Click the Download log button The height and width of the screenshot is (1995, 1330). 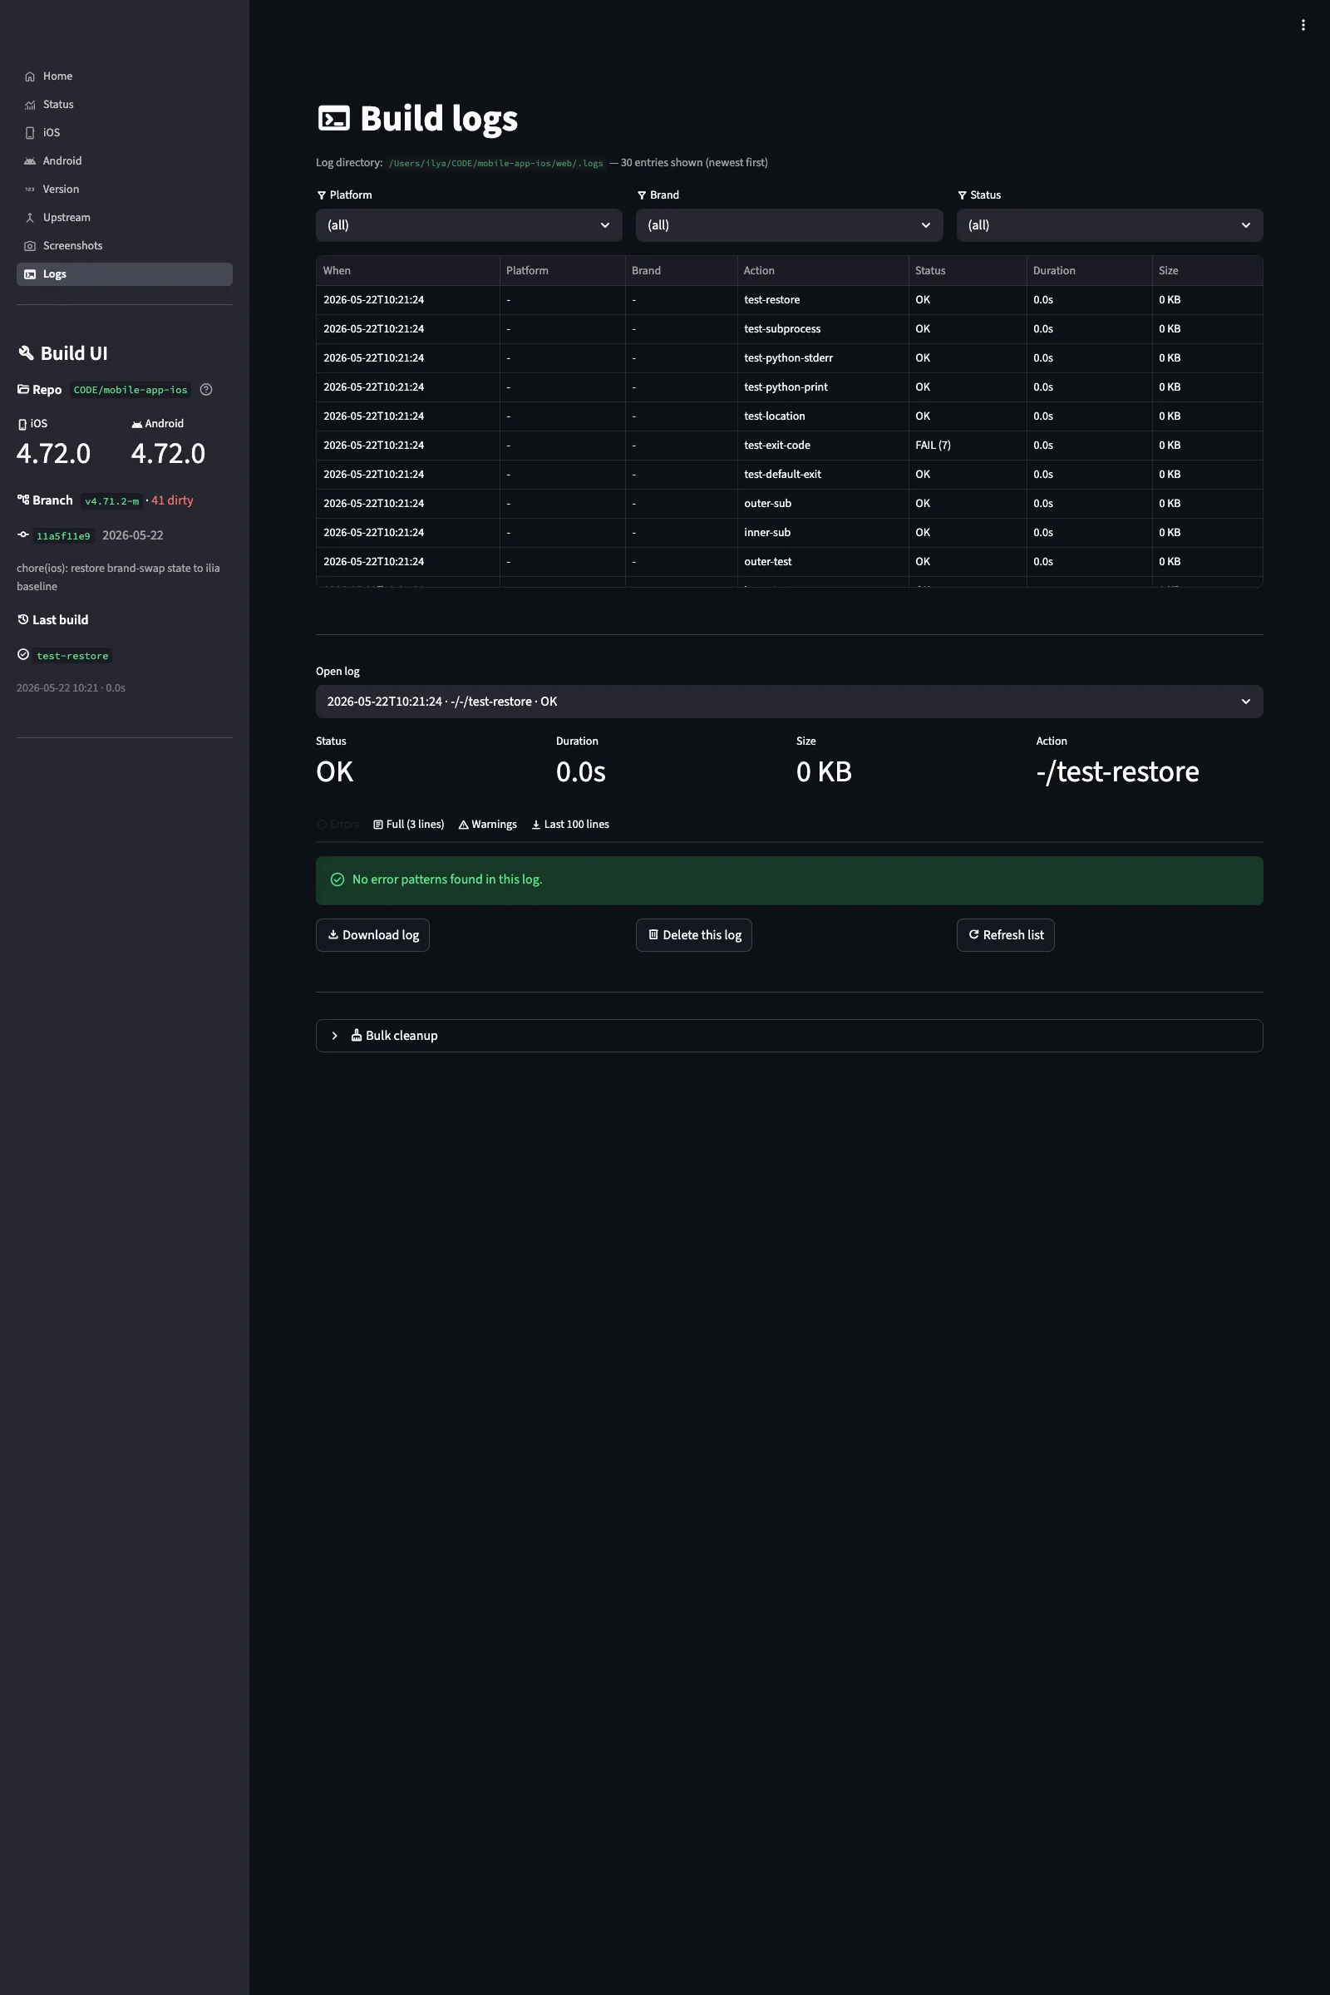click(x=372, y=934)
